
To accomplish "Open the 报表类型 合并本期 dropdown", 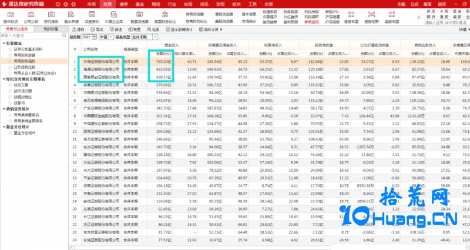I will coord(155,37).
